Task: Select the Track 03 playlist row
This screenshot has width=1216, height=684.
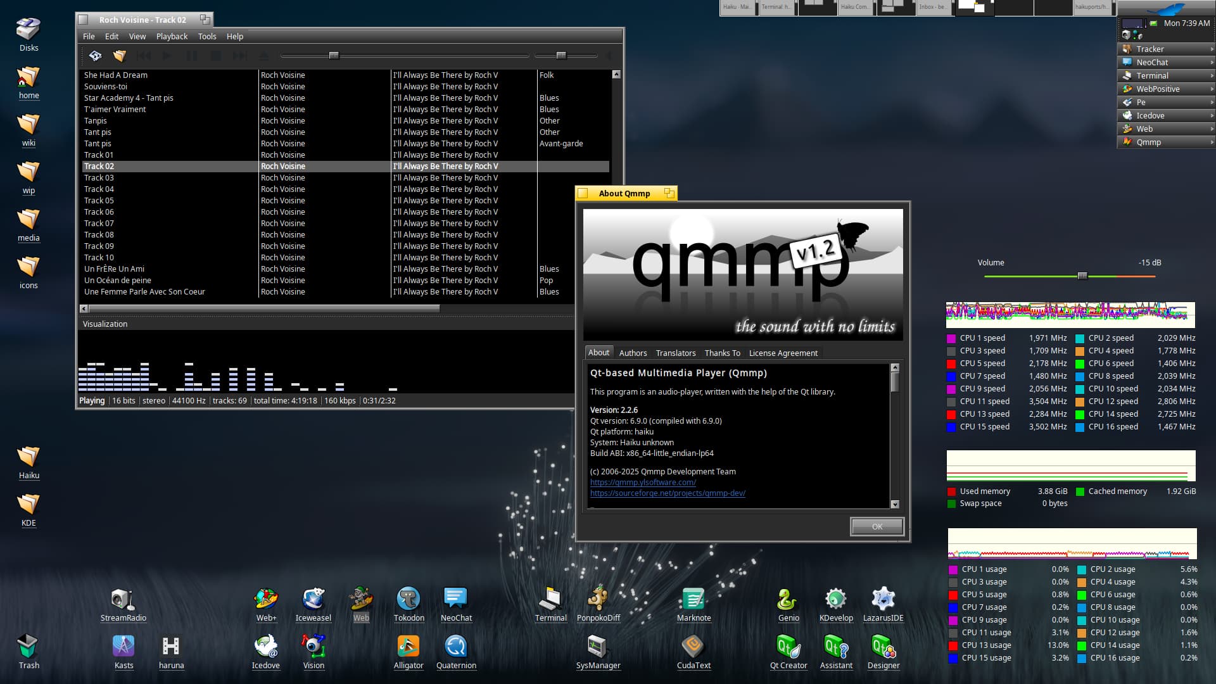Action: tap(346, 177)
